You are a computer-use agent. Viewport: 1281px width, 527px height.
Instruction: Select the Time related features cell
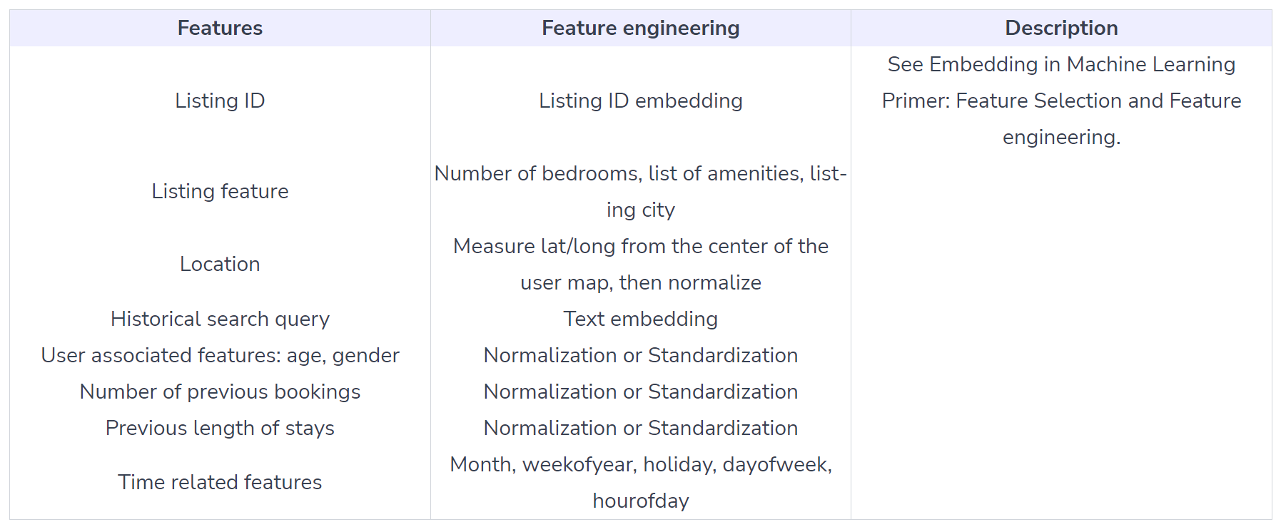[x=220, y=482]
